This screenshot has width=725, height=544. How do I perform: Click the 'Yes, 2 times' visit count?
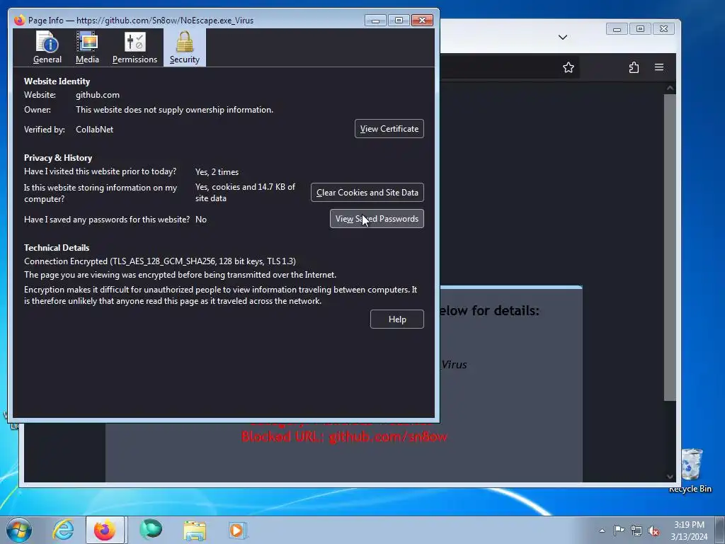[217, 171]
